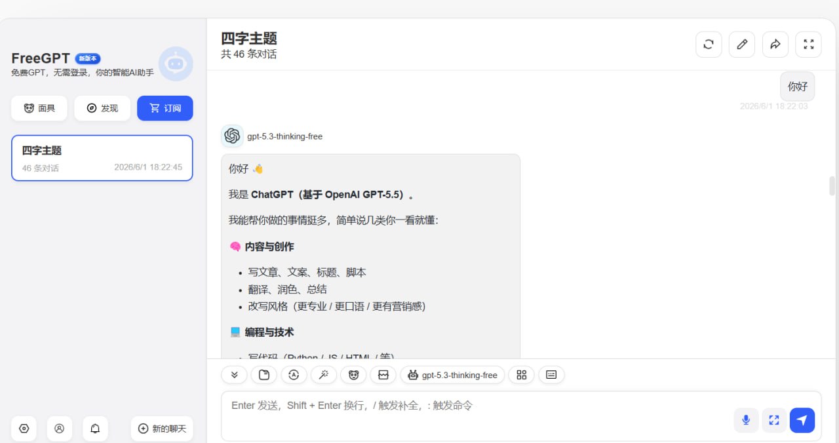This screenshot has width=839, height=443.
Task: Click the blue paper plane send button
Action: (802, 420)
